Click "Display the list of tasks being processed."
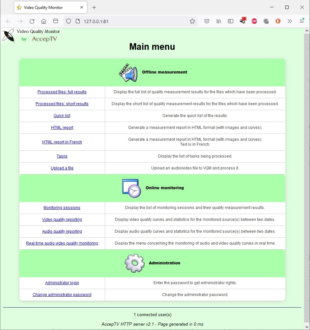Screen dimensions: 310x330 point(195,156)
